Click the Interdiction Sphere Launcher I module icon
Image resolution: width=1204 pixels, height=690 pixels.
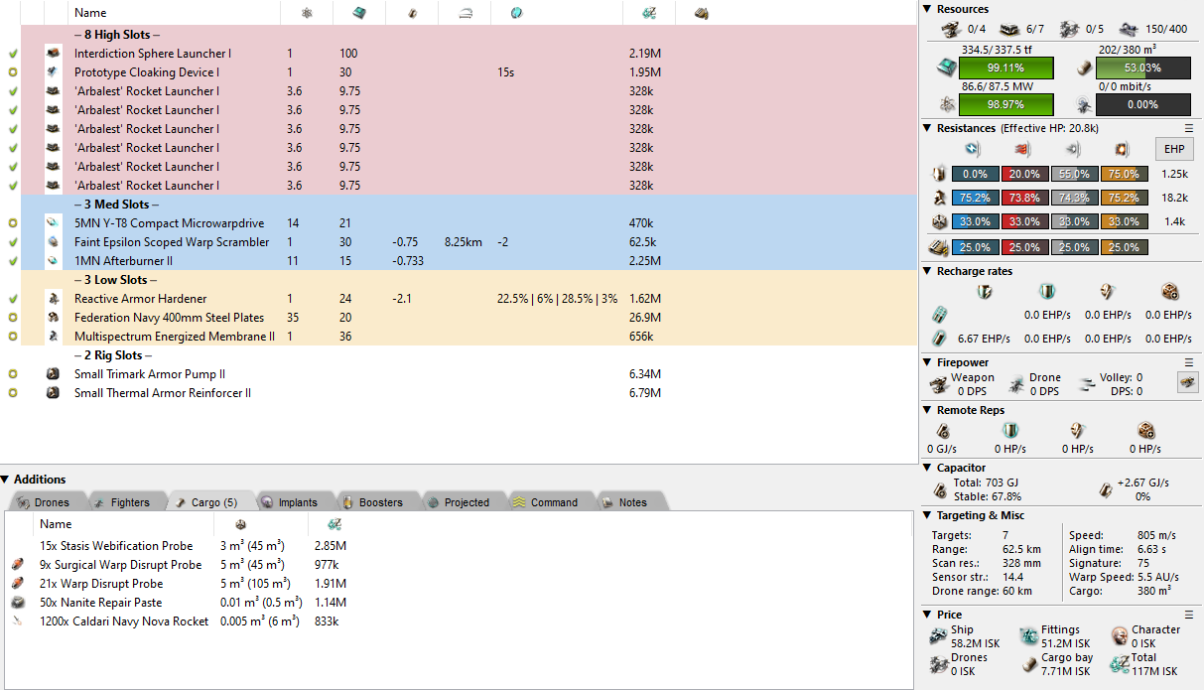[x=54, y=54]
